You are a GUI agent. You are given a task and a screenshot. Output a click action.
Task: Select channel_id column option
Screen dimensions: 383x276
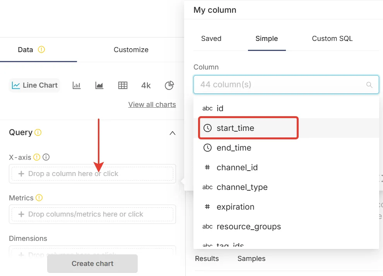[x=286, y=167]
